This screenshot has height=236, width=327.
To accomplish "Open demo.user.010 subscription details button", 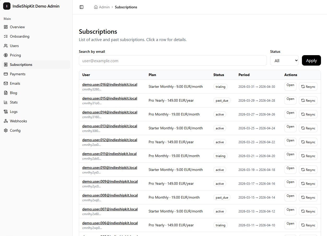I will pyautogui.click(x=290, y=170).
